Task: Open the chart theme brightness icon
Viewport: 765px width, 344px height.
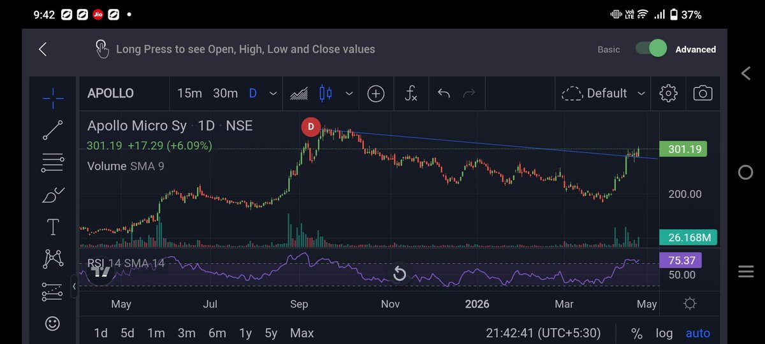Action: [x=689, y=304]
